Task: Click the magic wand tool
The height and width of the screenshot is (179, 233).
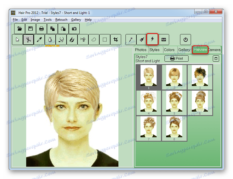Action: coord(131,40)
